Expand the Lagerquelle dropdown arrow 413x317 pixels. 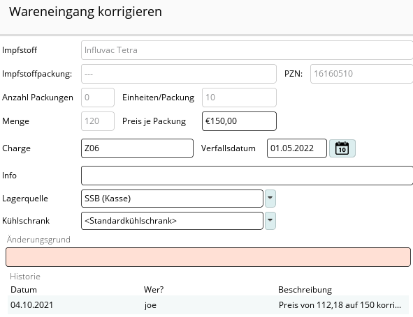pos(270,199)
